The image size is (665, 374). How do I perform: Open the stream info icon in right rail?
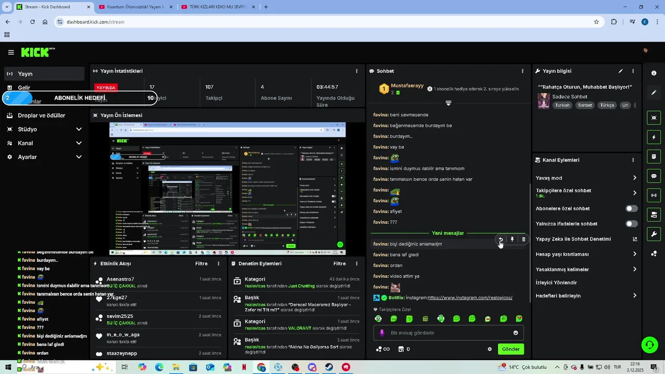[x=654, y=73]
